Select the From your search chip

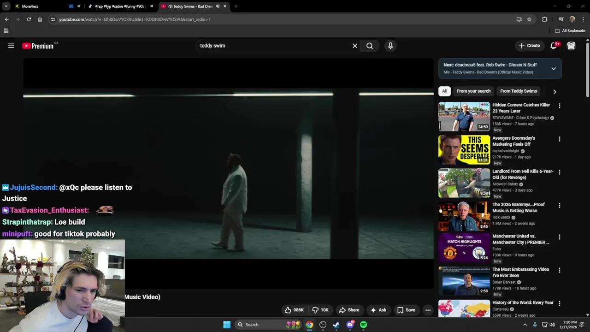[473, 91]
